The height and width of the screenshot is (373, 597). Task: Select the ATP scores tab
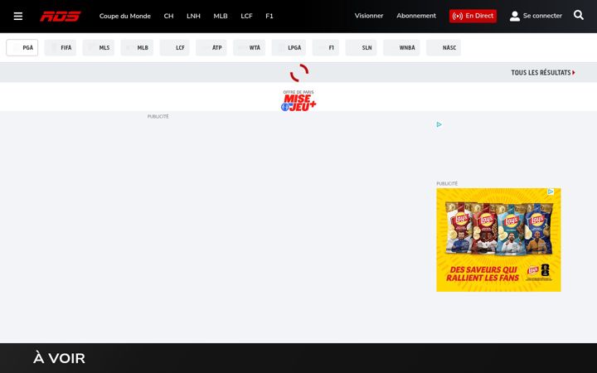211,47
